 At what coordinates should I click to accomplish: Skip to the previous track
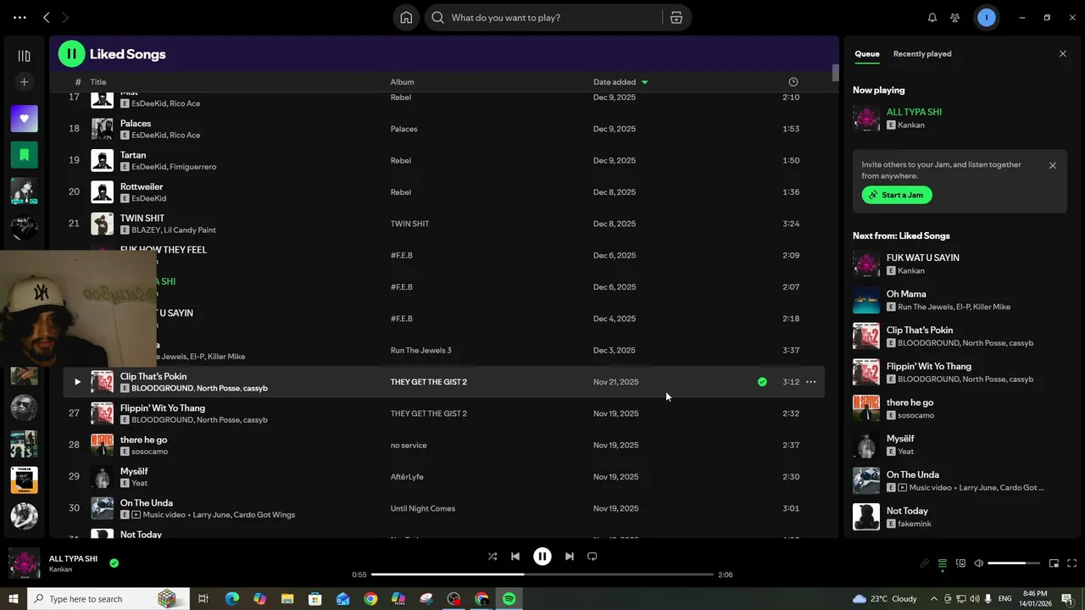pos(515,557)
